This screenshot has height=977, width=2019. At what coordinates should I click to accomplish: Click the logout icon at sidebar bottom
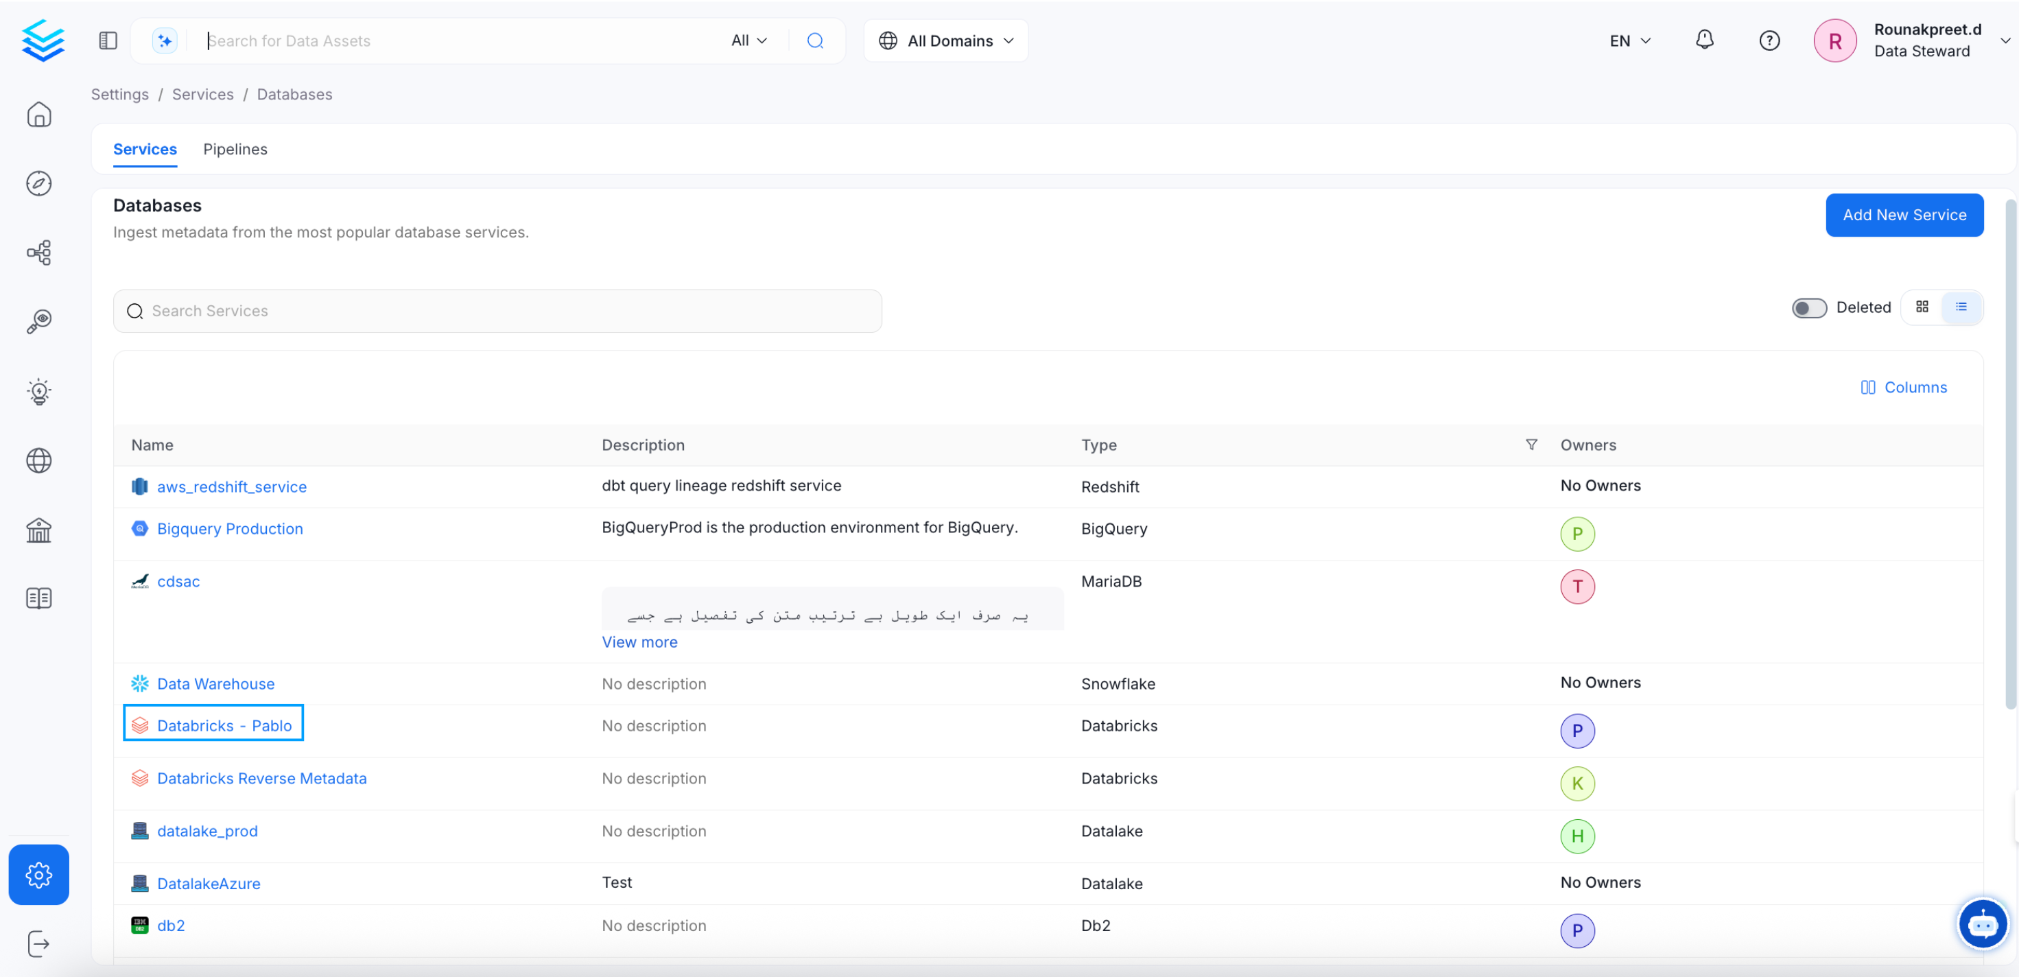[x=39, y=944]
